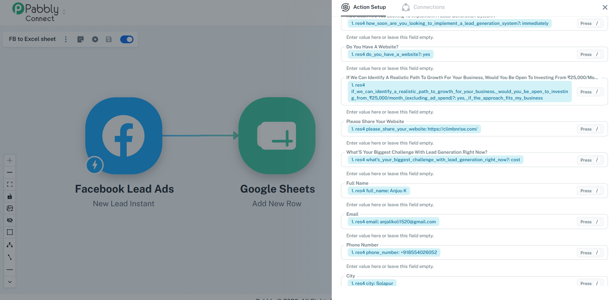
Task: Download the workflow as an image
Action: coord(10,208)
